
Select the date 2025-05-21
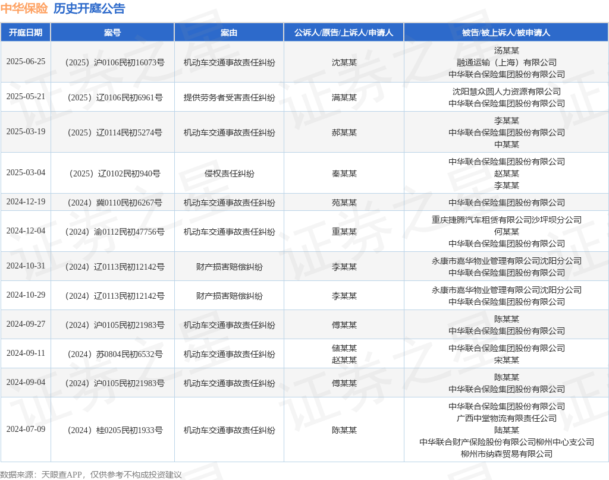point(26,96)
